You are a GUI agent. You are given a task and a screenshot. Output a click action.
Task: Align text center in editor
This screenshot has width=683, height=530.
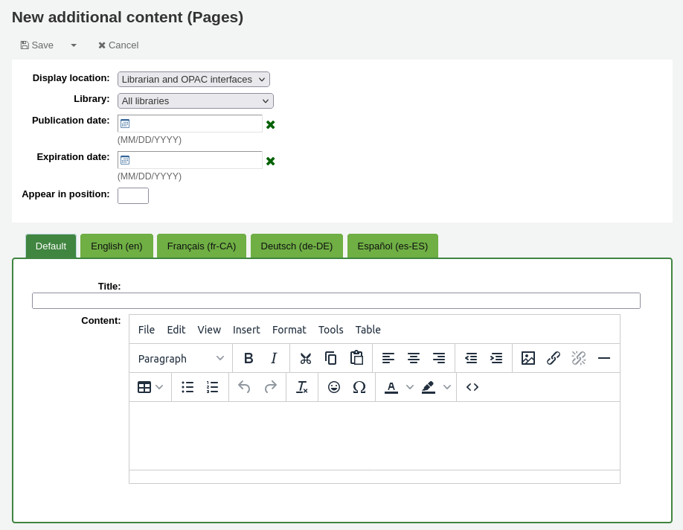(414, 358)
